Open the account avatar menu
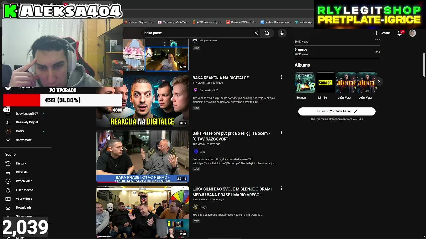This screenshot has height=239, width=426. 412,33
